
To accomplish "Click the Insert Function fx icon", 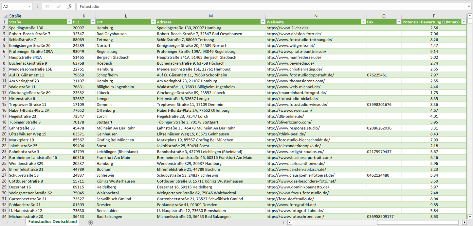I will [69, 7].
